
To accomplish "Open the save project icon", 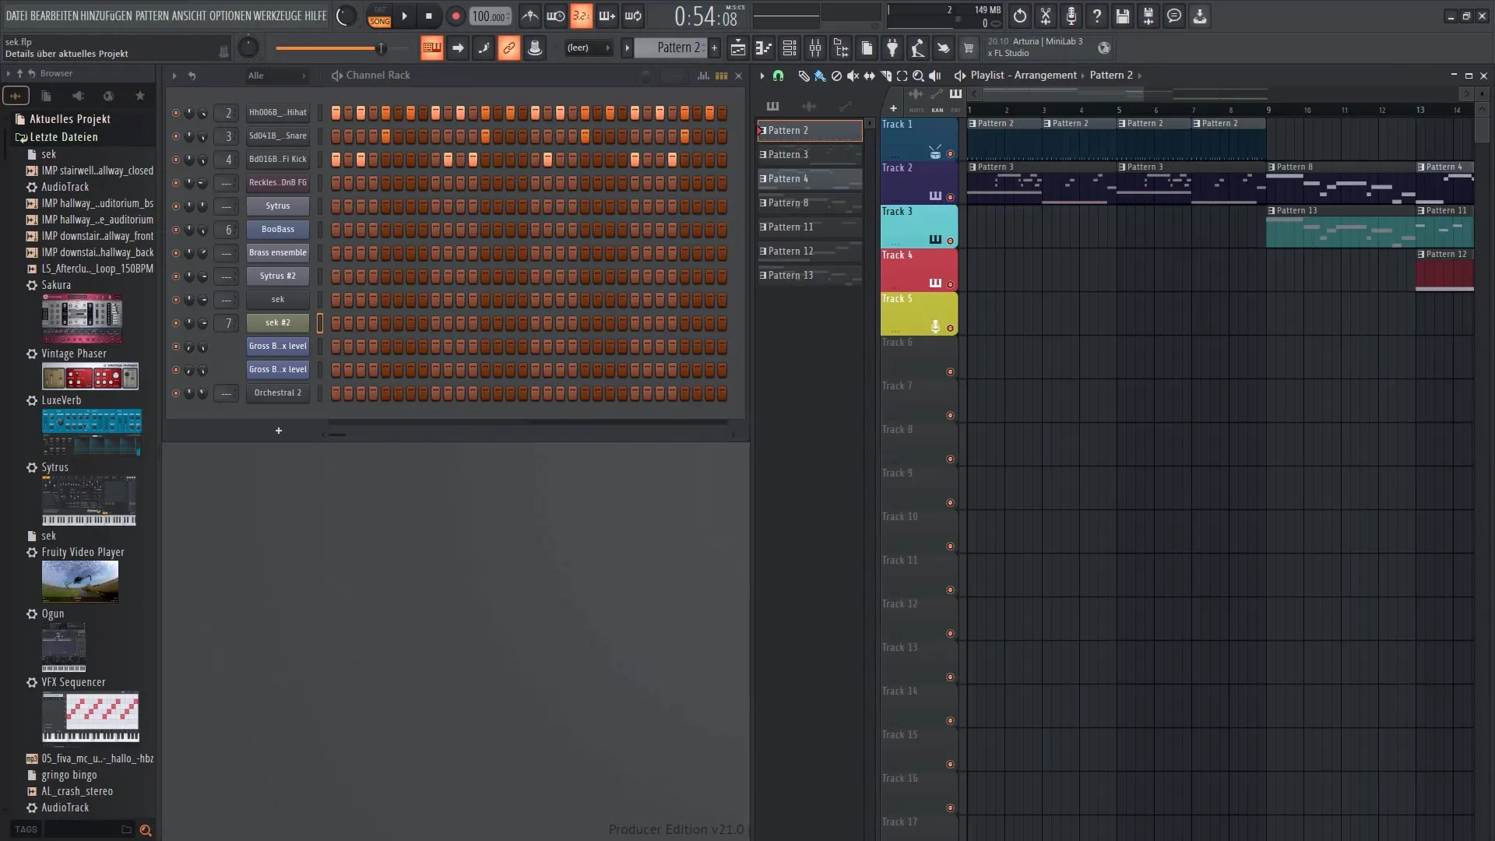I will coord(1122,16).
